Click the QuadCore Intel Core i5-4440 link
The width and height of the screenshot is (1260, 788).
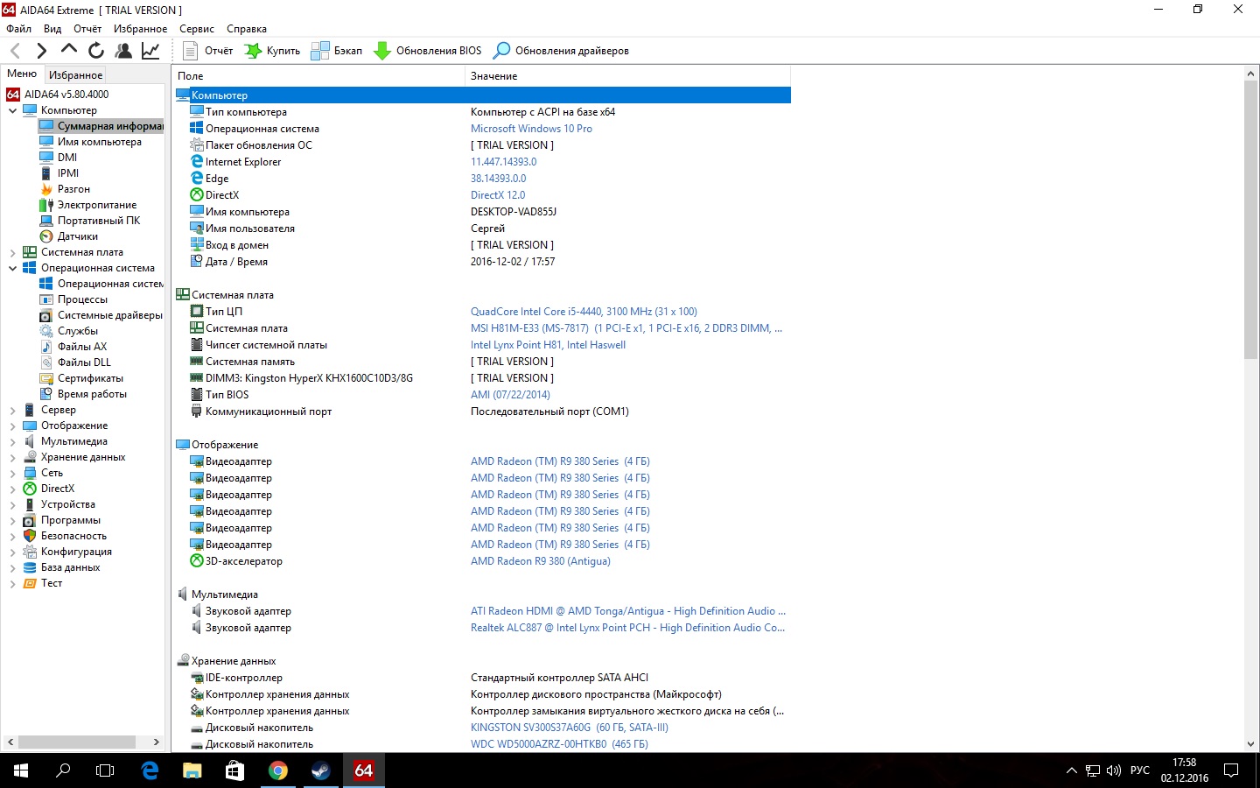point(584,312)
